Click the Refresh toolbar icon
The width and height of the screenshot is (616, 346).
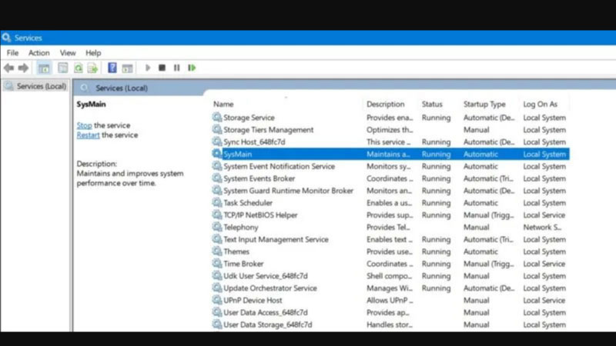[79, 68]
